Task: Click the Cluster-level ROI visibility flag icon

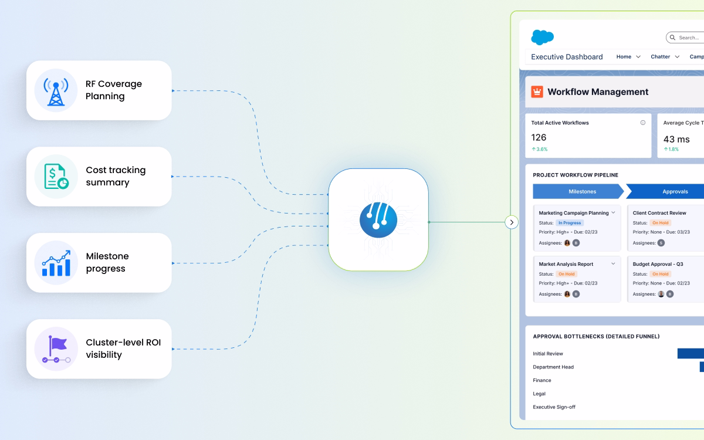Action: (56, 349)
